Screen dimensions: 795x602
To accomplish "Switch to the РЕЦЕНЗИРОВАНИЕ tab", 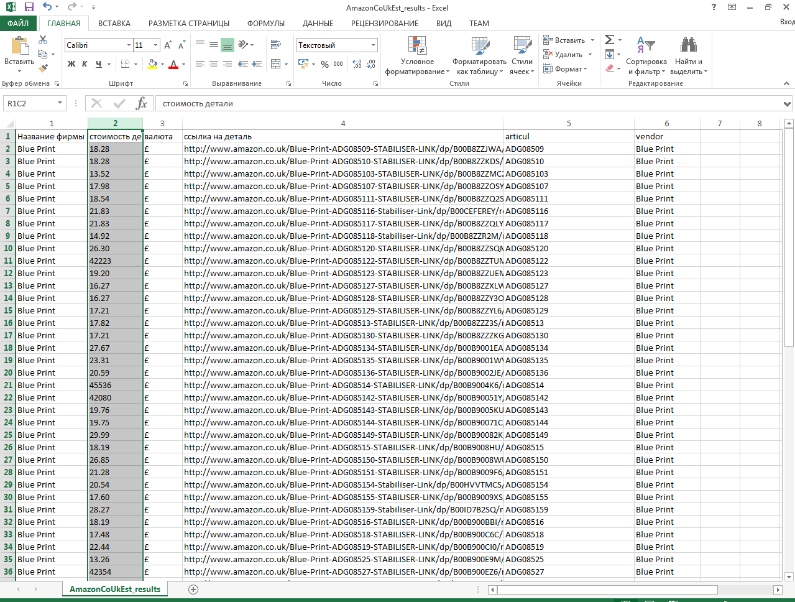I will (x=385, y=23).
